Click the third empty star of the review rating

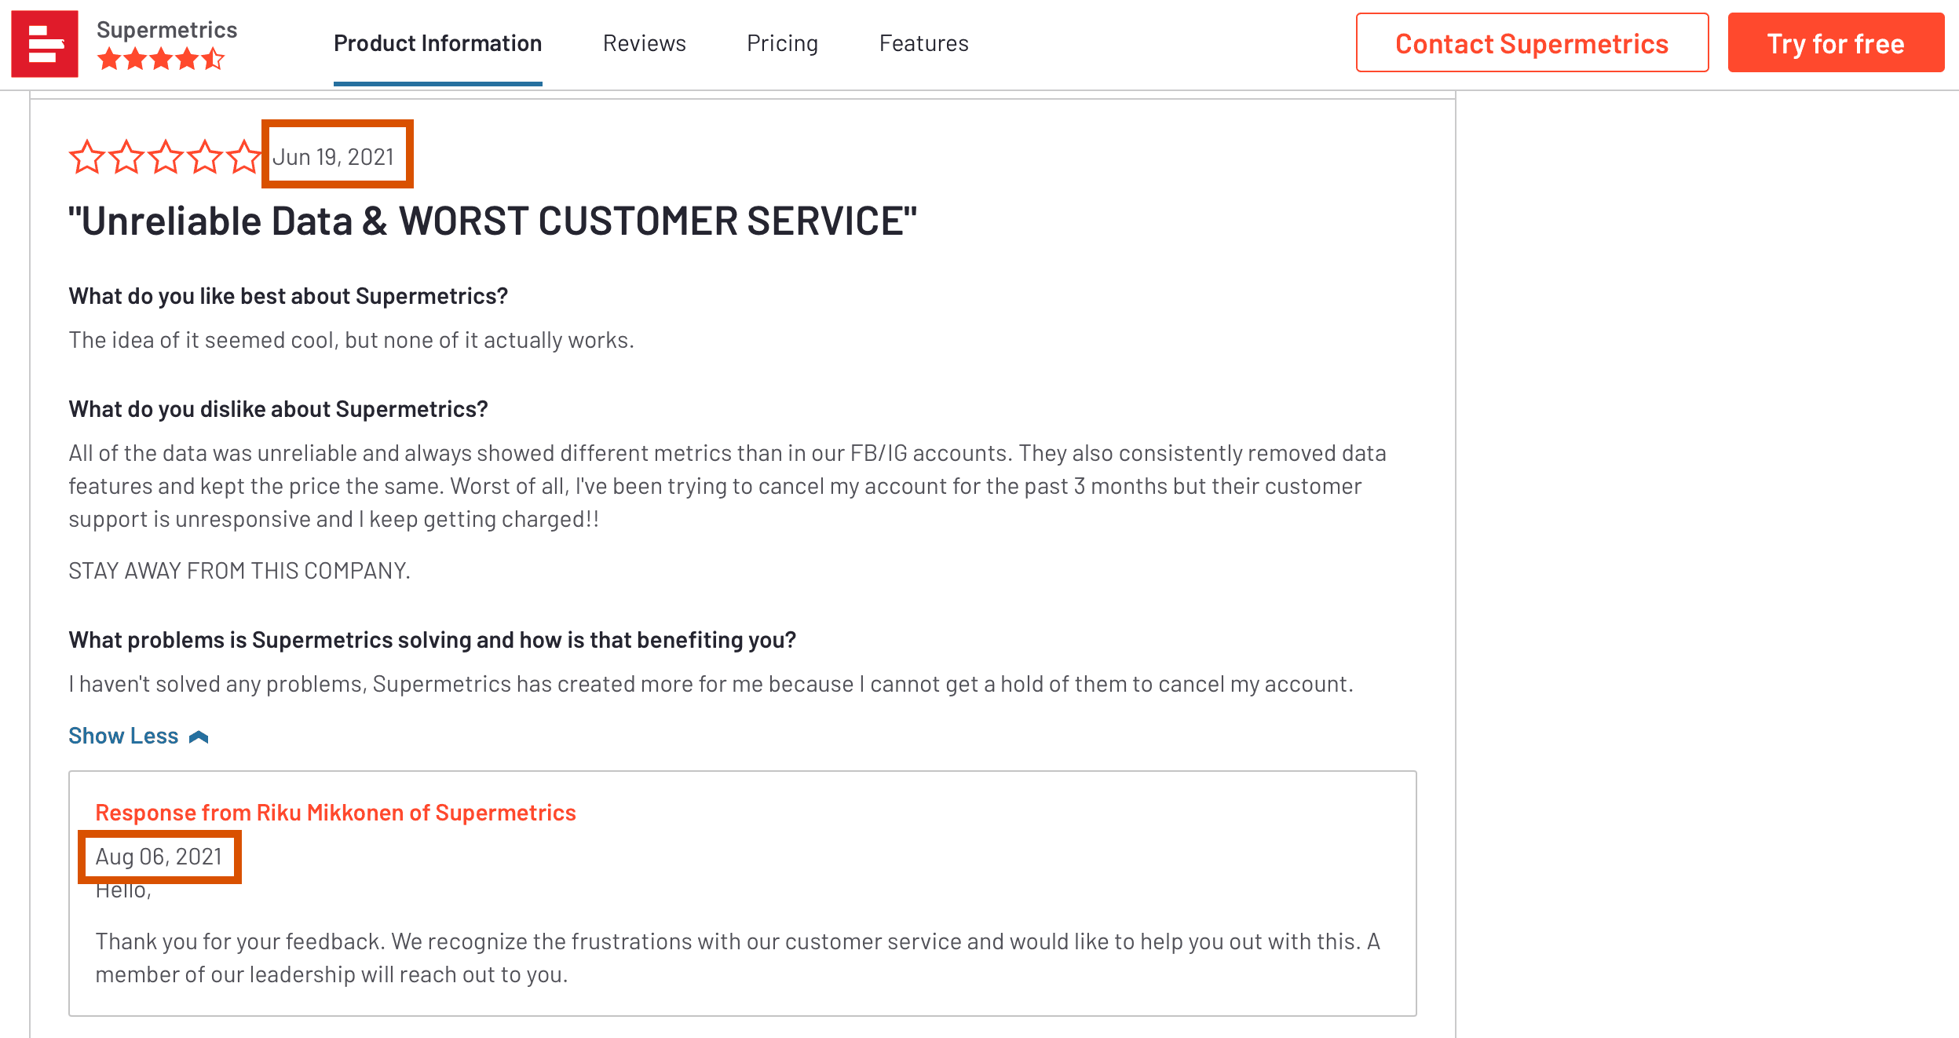pos(166,157)
